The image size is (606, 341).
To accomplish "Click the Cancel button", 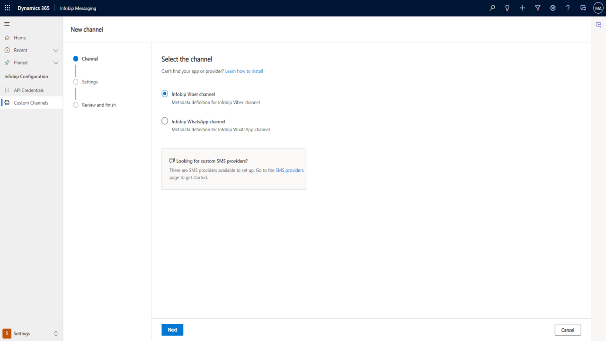I will [568, 330].
